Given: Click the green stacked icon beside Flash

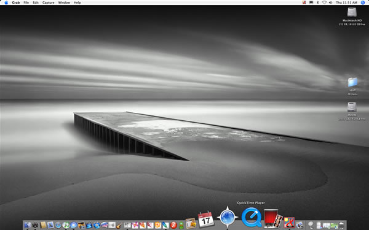Looking at the screenshot, I should [x=181, y=225].
